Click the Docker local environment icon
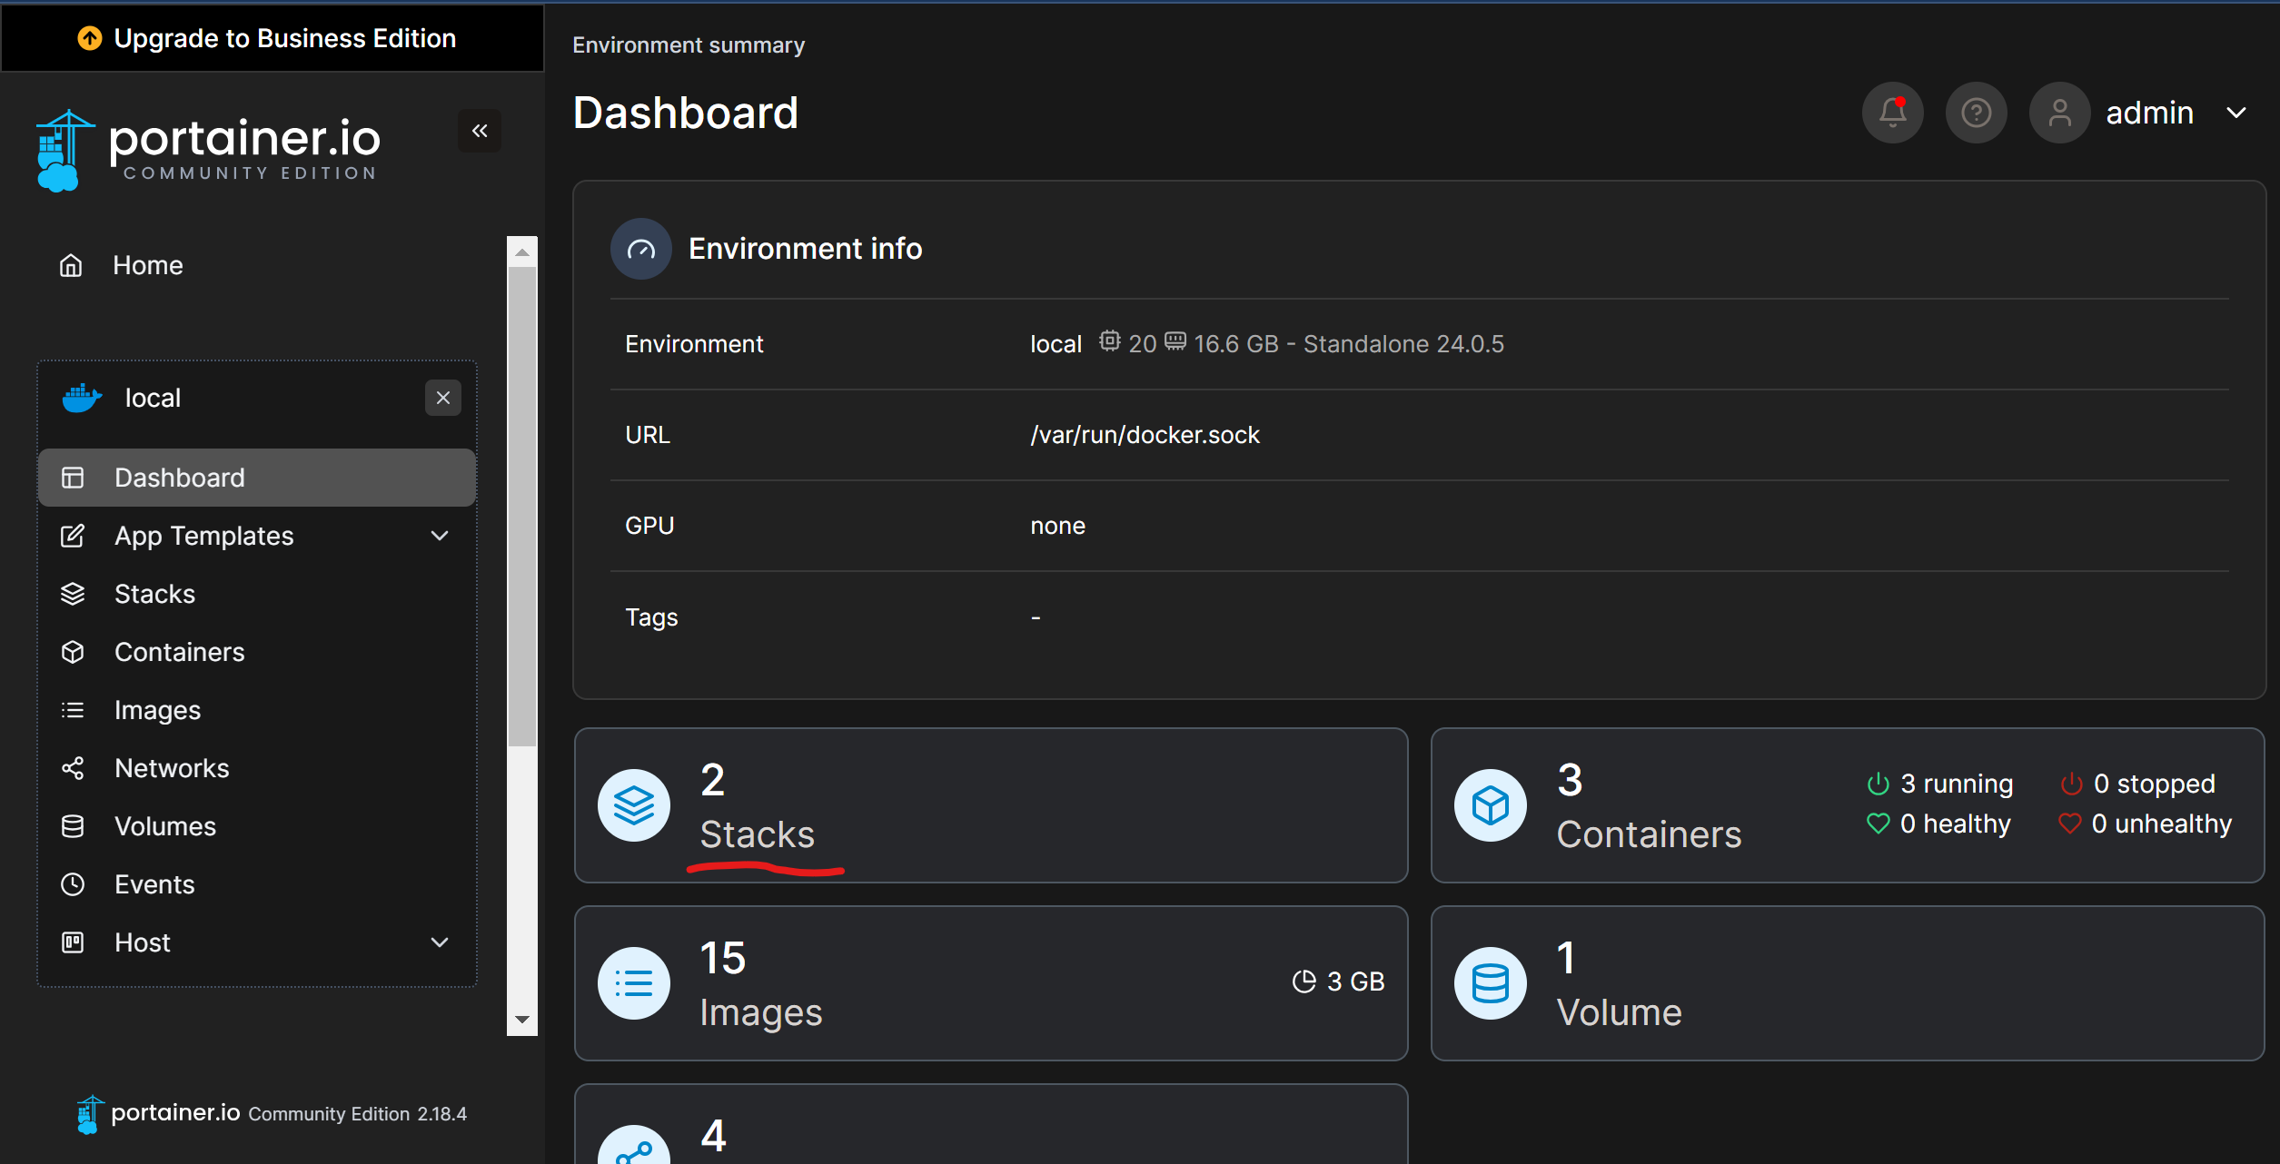2280x1164 pixels. [x=82, y=397]
